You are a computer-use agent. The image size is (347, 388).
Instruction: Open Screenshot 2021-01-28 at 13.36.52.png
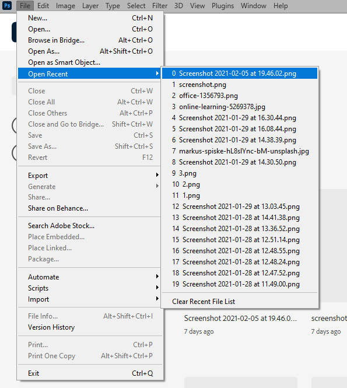click(240, 229)
